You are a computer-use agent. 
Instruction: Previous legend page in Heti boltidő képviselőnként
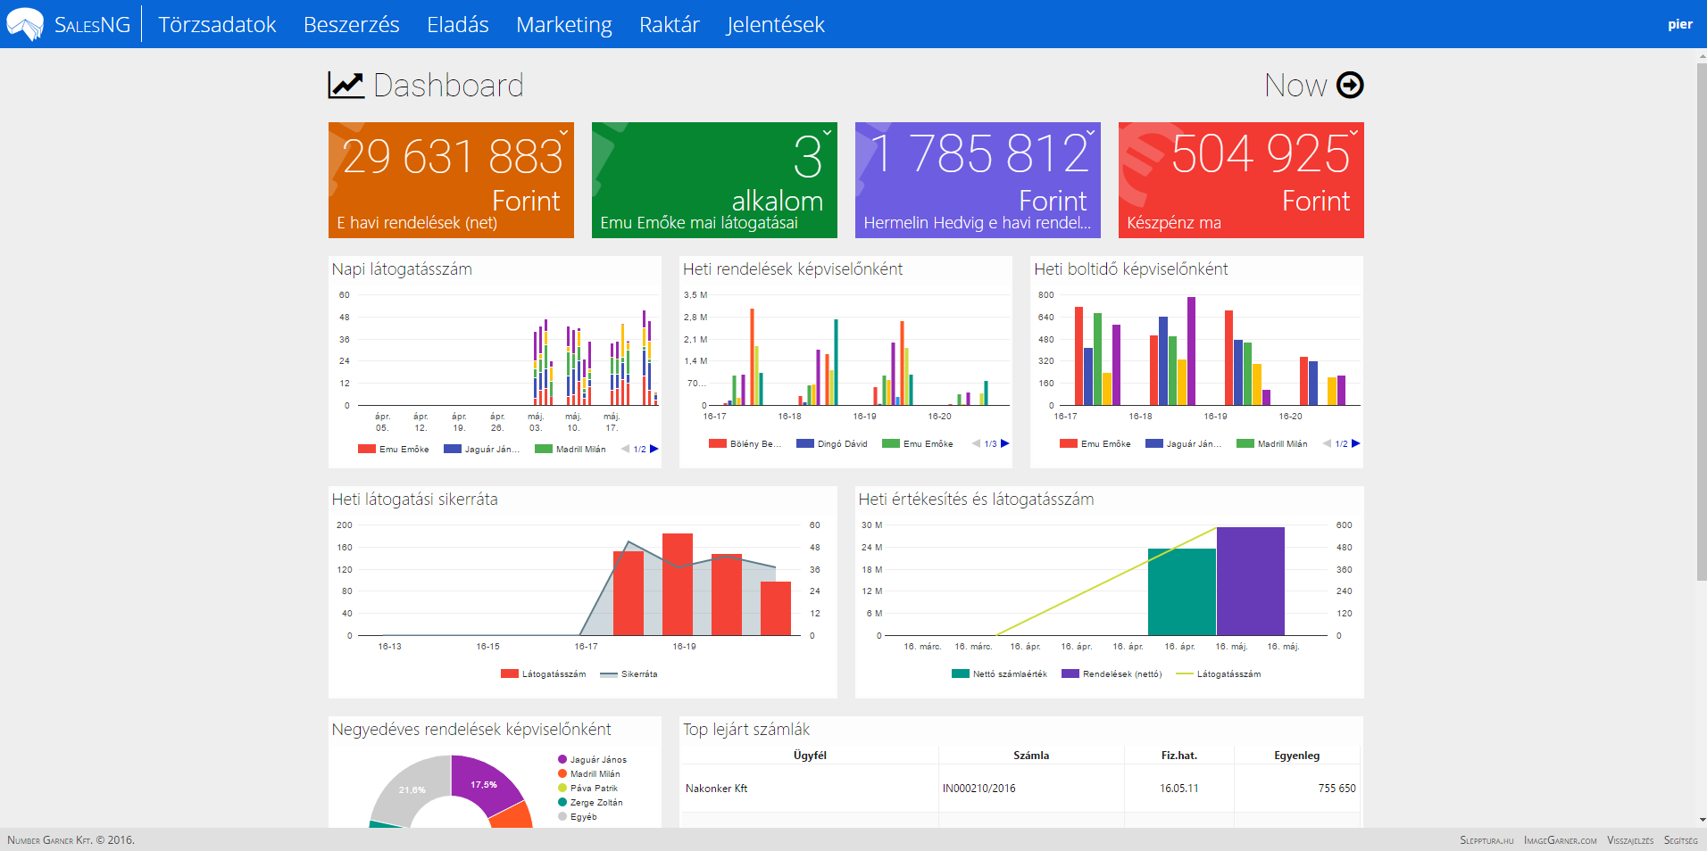click(1327, 443)
